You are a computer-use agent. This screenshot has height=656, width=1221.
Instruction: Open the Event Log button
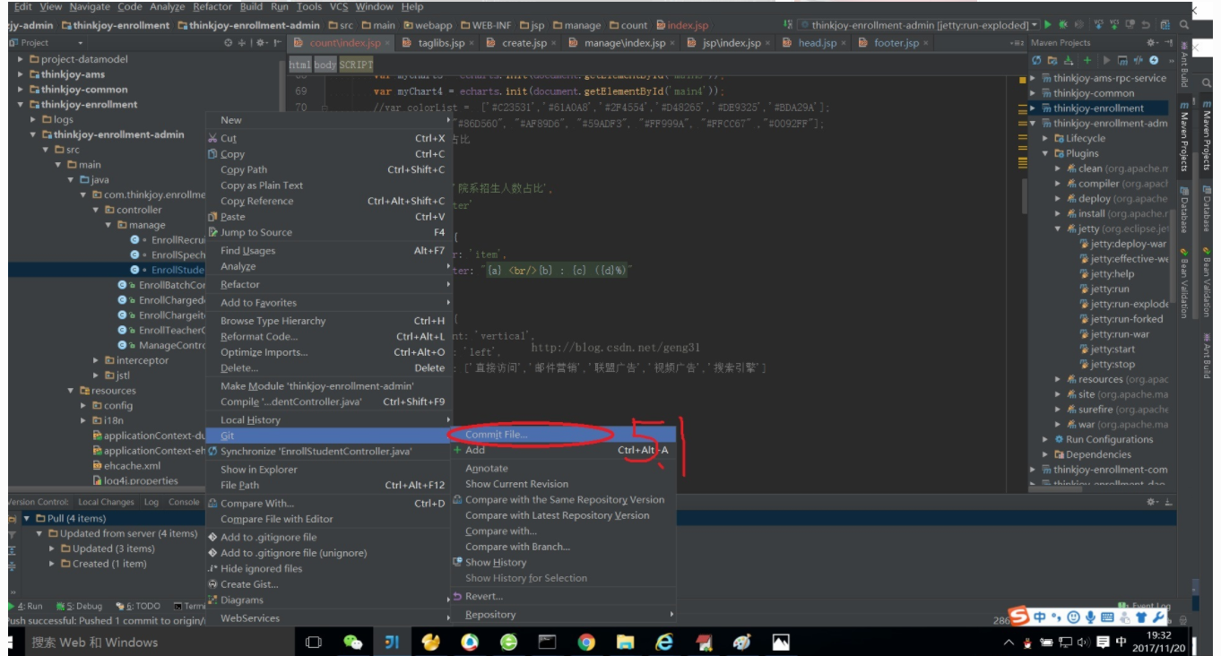(1145, 606)
